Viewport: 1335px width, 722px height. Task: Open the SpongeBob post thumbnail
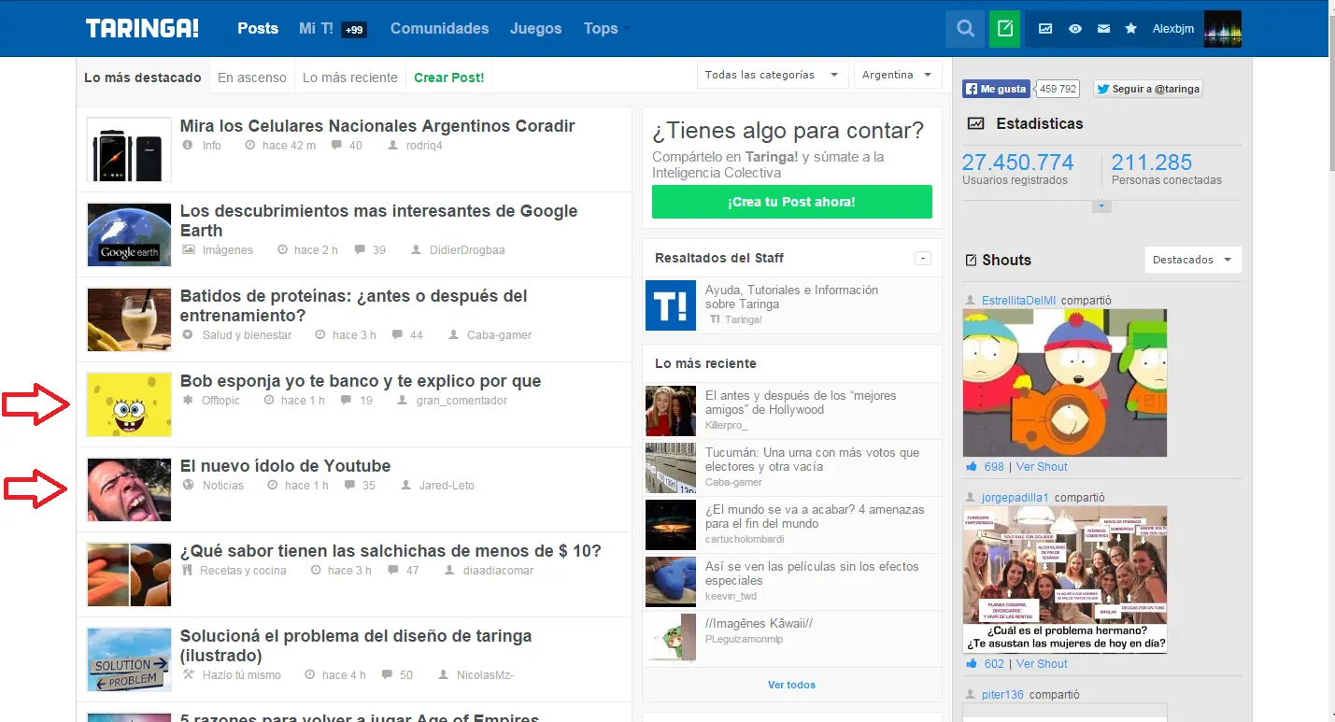129,404
